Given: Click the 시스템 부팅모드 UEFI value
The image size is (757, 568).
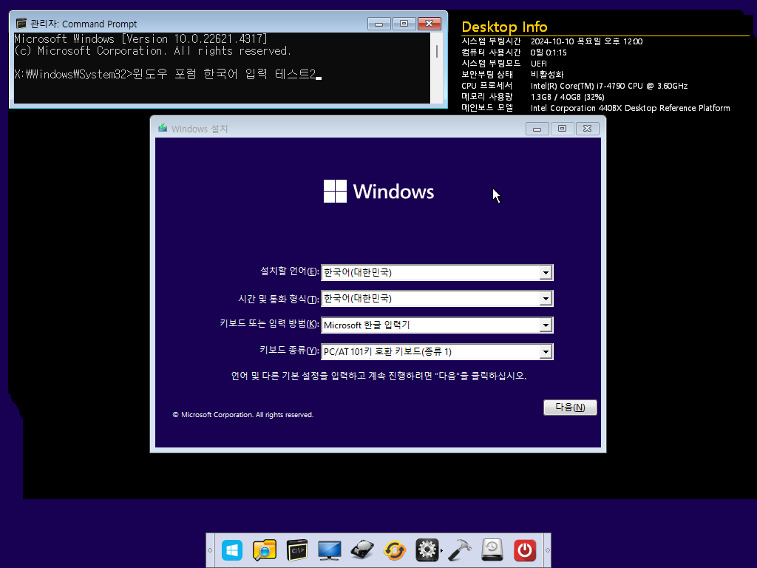Looking at the screenshot, I should pyautogui.click(x=539, y=64).
